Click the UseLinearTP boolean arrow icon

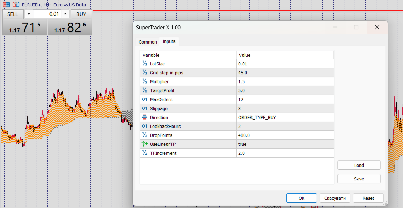click(144, 144)
